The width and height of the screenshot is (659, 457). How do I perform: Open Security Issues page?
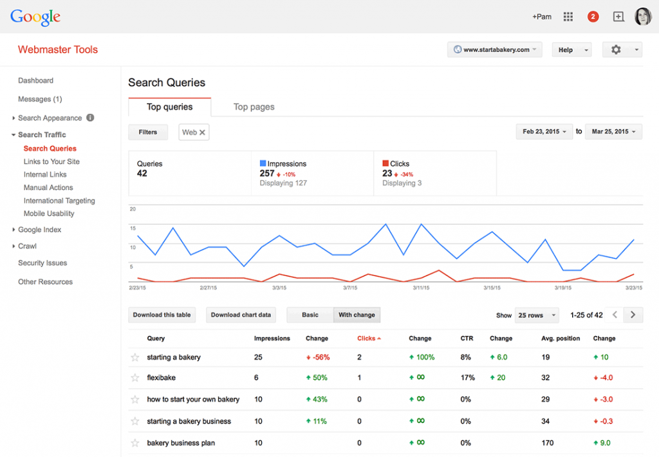[x=42, y=263]
